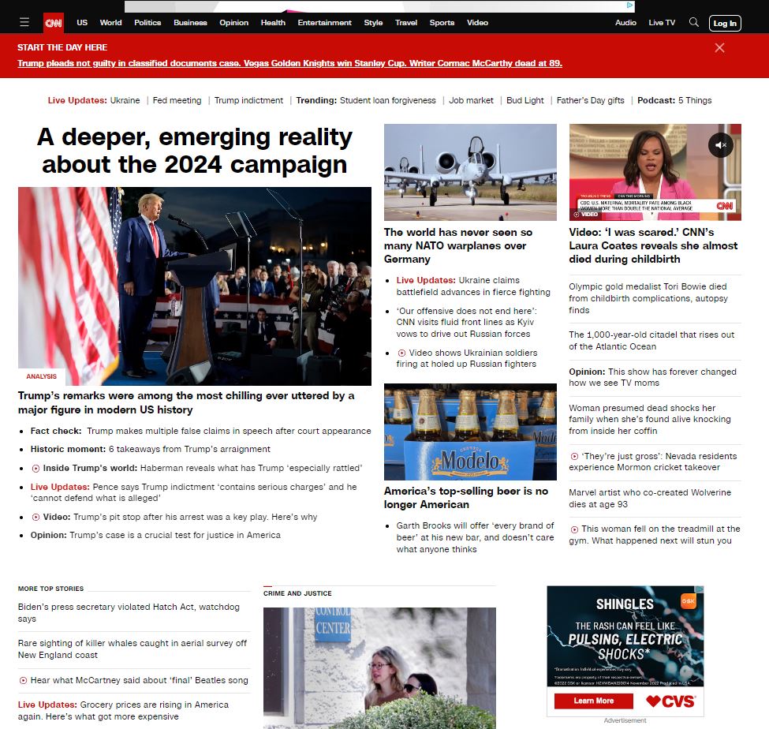Open the Audio link
The image size is (769, 729).
(625, 23)
